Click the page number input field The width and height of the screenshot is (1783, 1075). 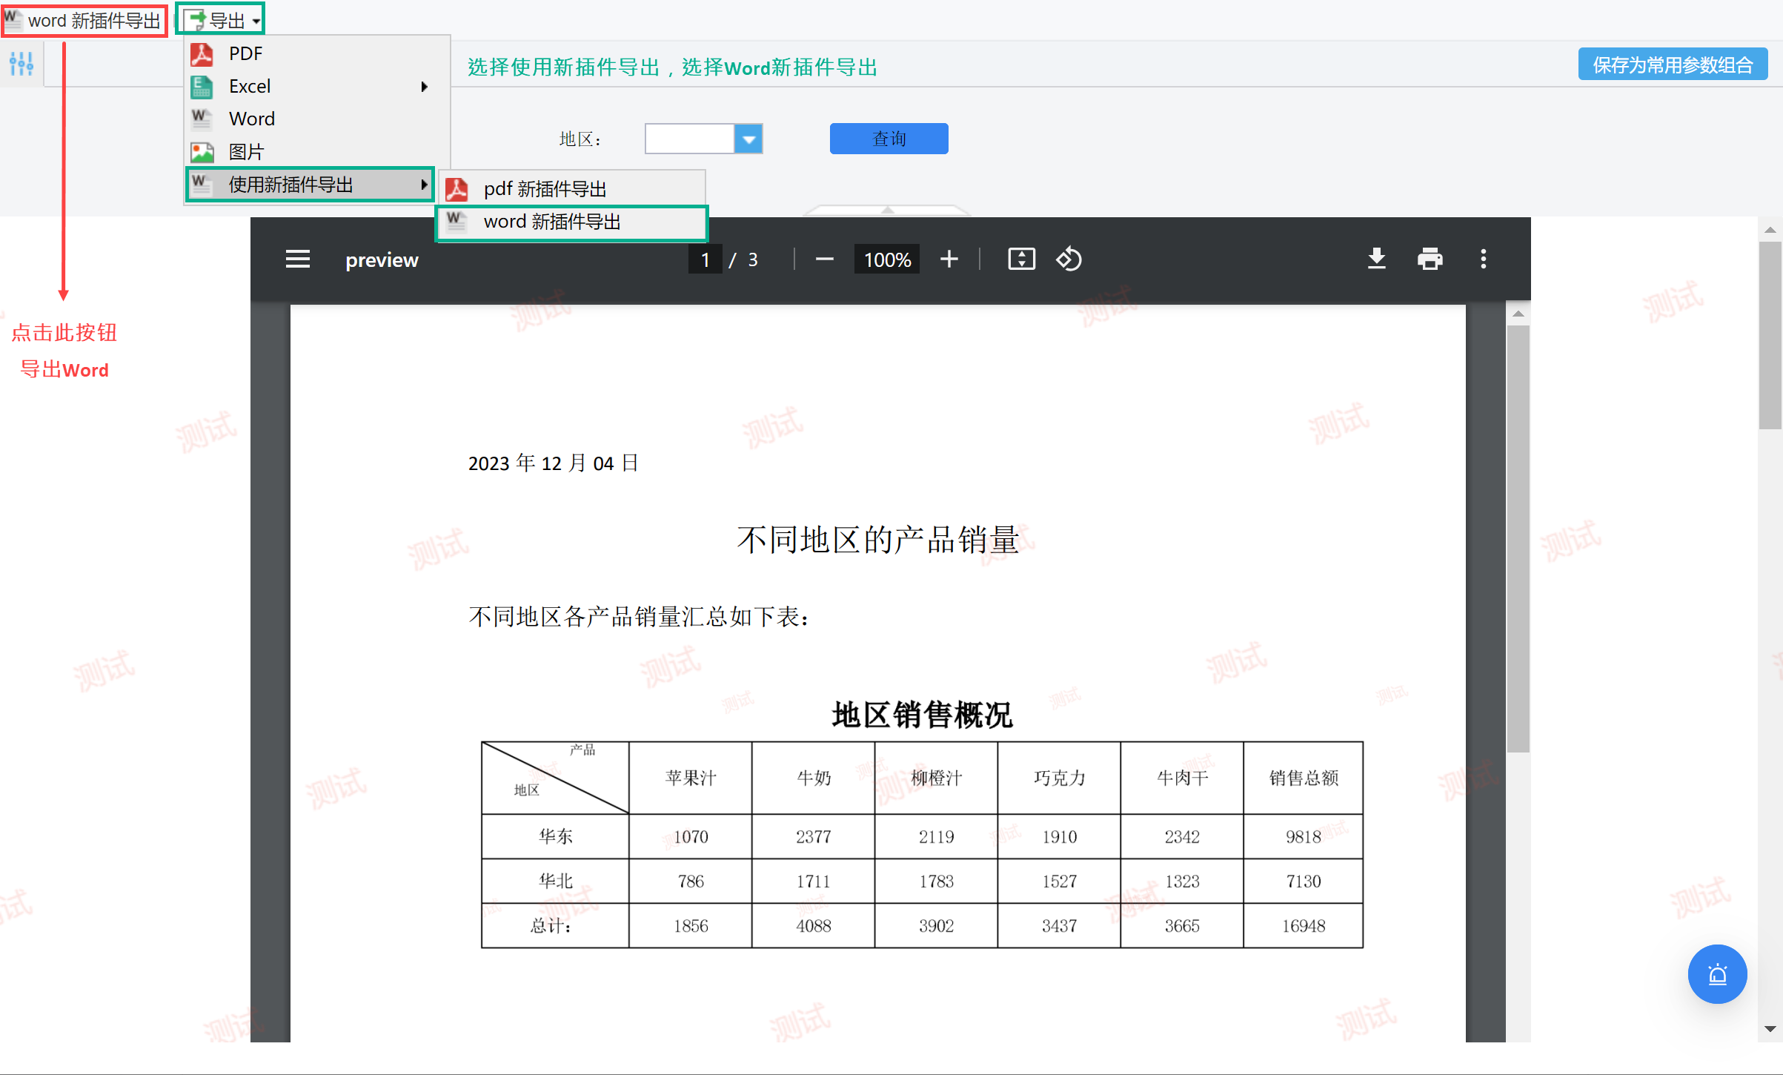coord(705,259)
